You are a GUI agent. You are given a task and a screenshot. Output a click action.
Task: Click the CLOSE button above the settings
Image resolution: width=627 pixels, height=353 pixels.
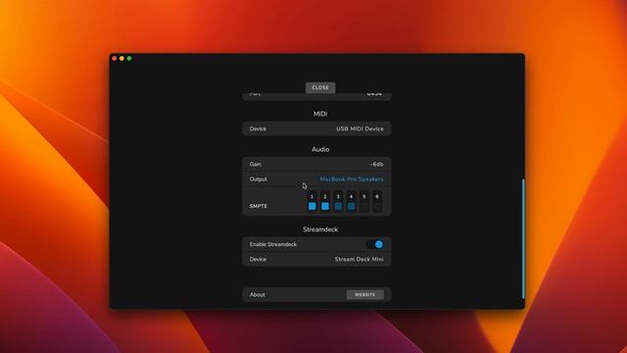click(320, 87)
